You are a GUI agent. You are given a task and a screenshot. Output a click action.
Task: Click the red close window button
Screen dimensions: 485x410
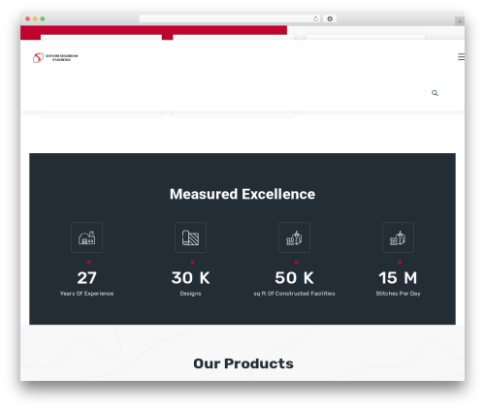click(28, 18)
